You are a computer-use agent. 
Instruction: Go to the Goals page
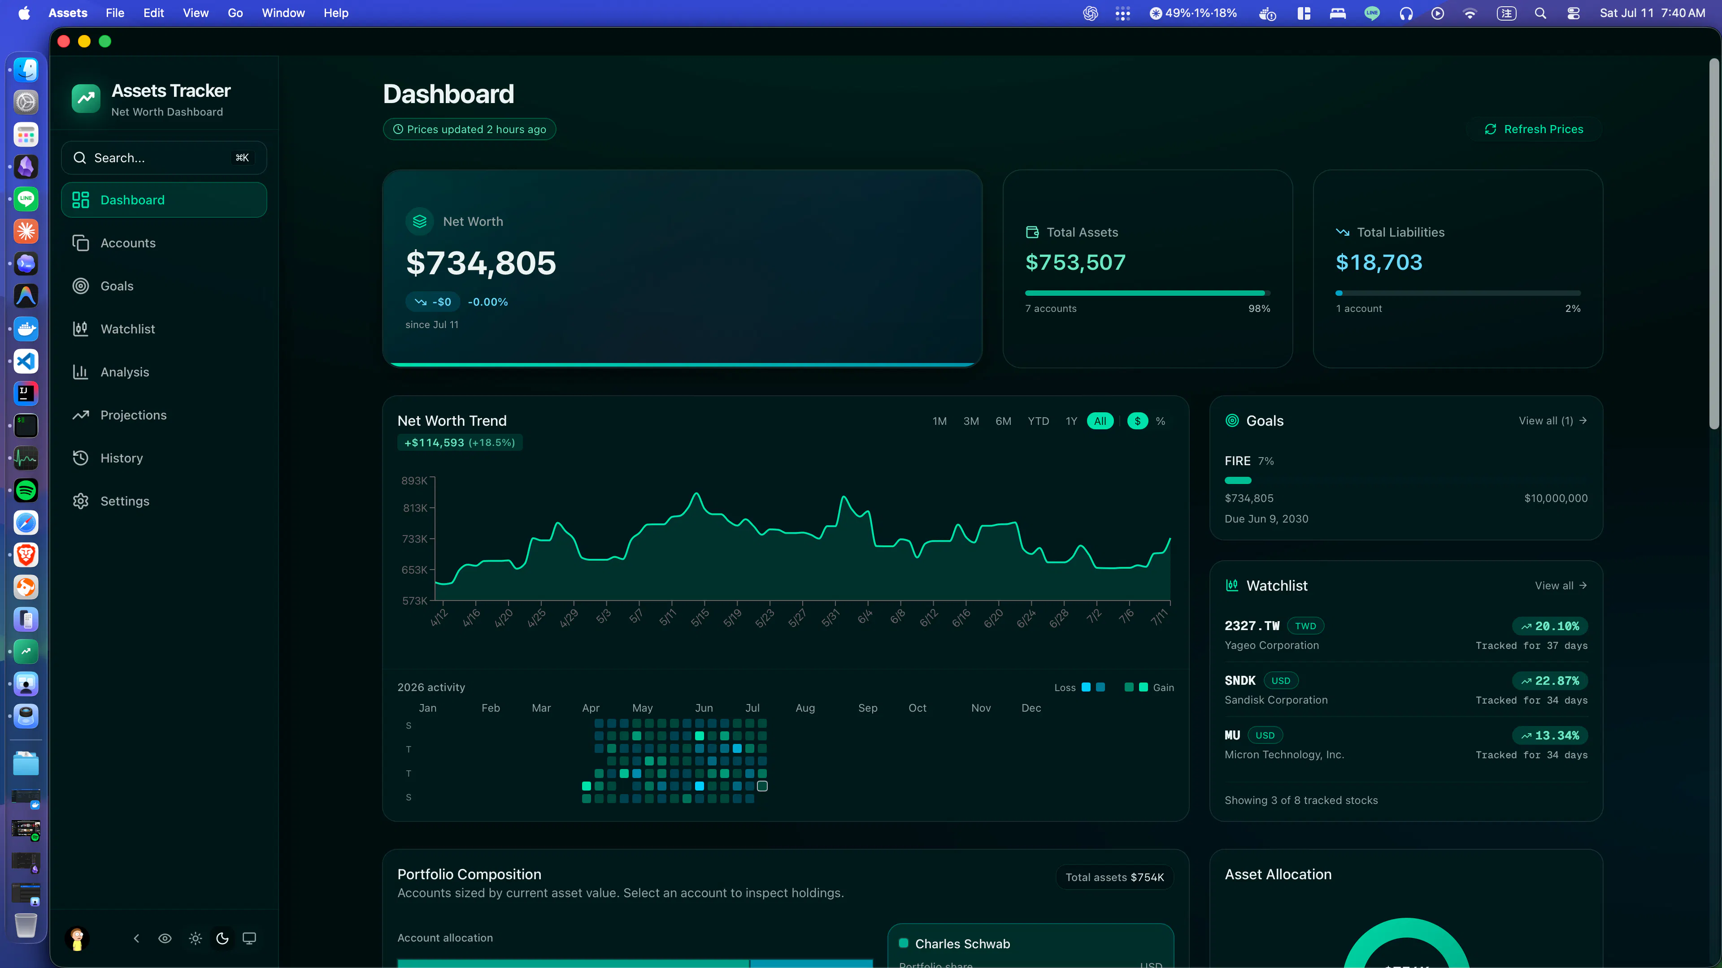click(x=164, y=286)
